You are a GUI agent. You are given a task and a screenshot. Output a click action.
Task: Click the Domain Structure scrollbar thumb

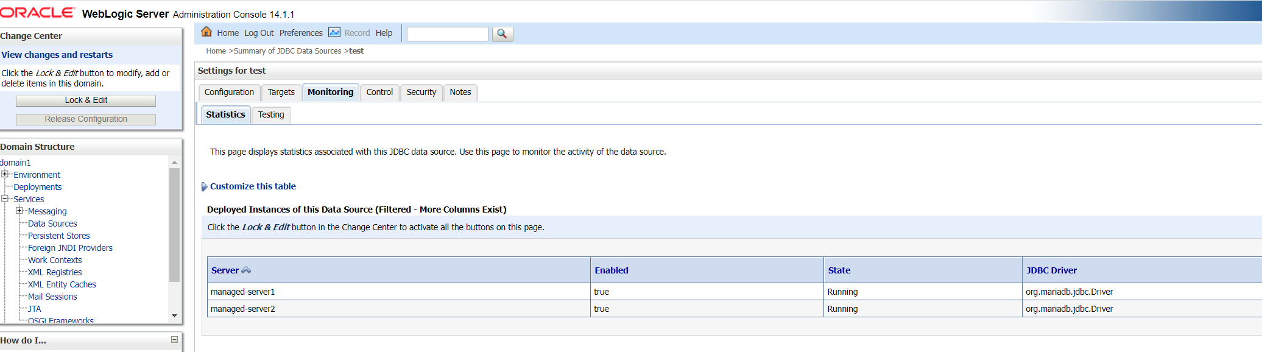[x=174, y=225]
